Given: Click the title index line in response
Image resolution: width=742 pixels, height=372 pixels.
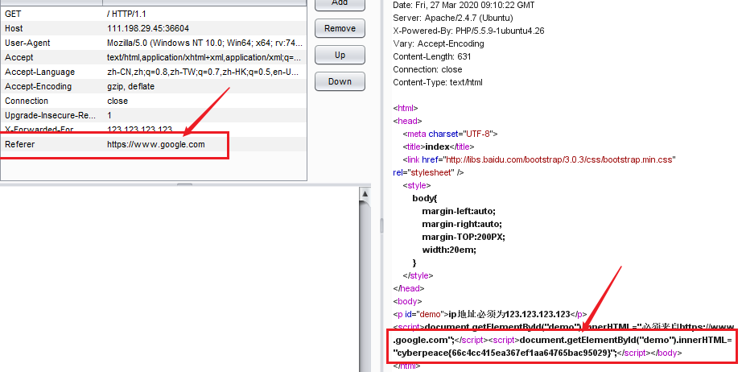Looking at the screenshot, I should [x=438, y=147].
